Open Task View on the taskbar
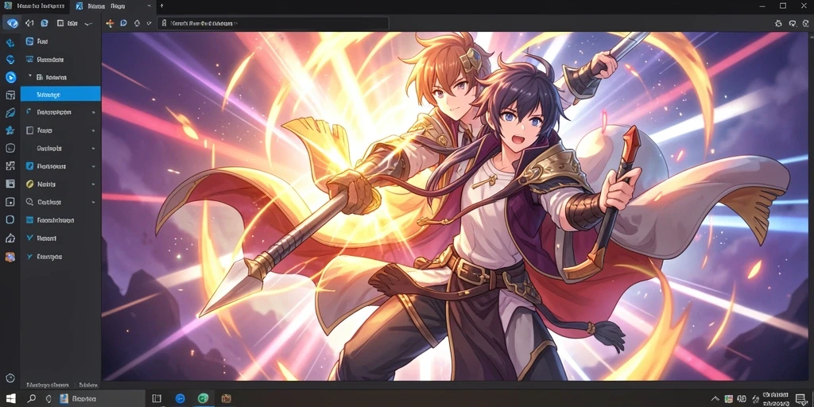814x407 pixels. [x=157, y=399]
